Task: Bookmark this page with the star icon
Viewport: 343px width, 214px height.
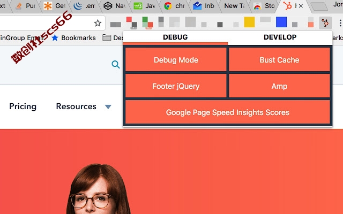Action: coord(98,23)
